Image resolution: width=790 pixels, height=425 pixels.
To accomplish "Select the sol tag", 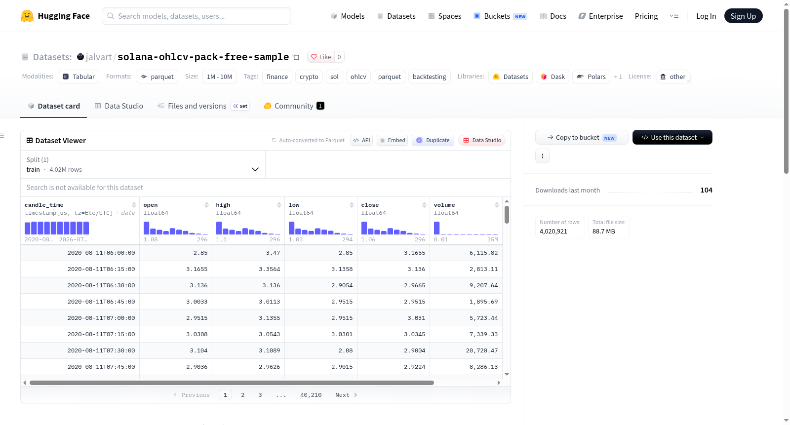I will pos(334,77).
